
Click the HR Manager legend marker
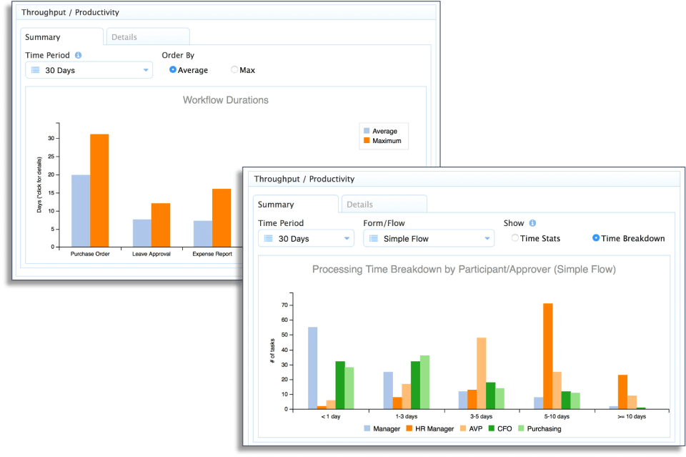[409, 428]
